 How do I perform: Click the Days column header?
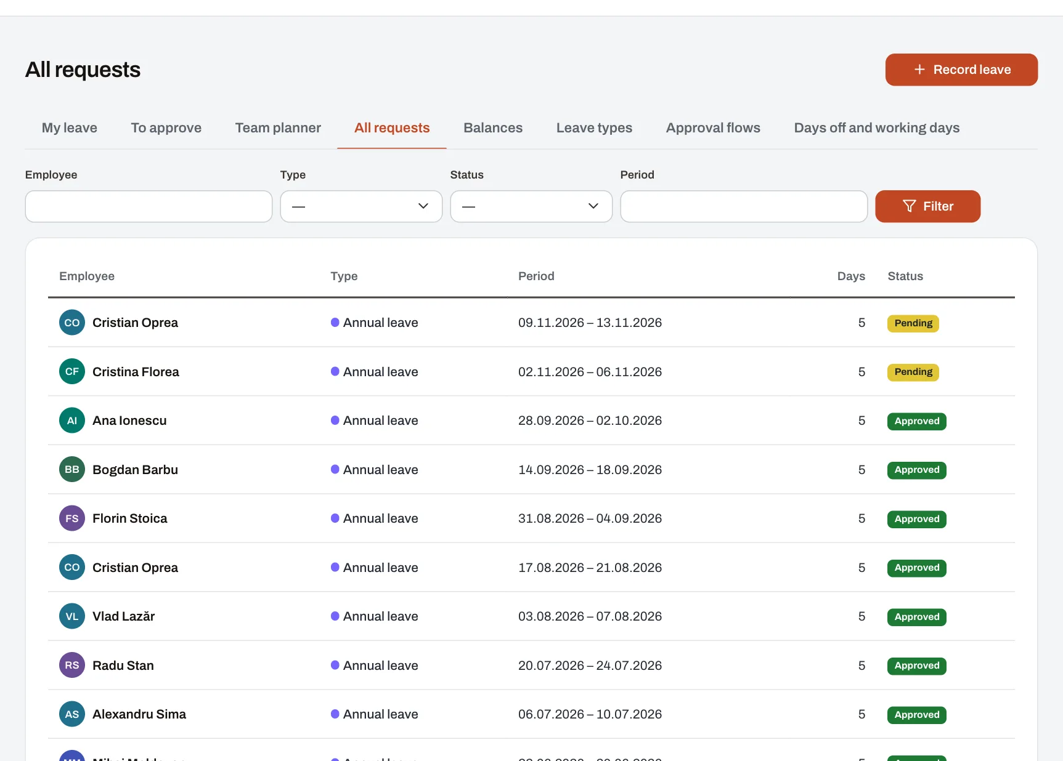pyautogui.click(x=851, y=276)
